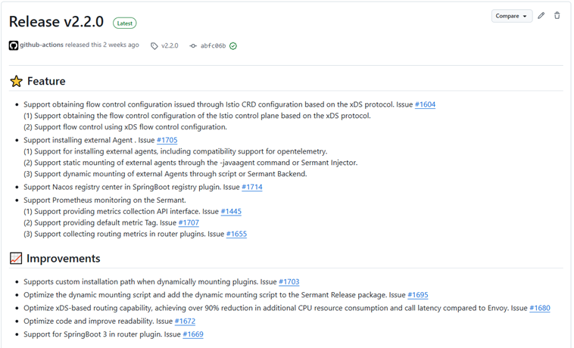Open issue #1445 metrics API link
This screenshot has width=574, height=348.
coord(231,211)
